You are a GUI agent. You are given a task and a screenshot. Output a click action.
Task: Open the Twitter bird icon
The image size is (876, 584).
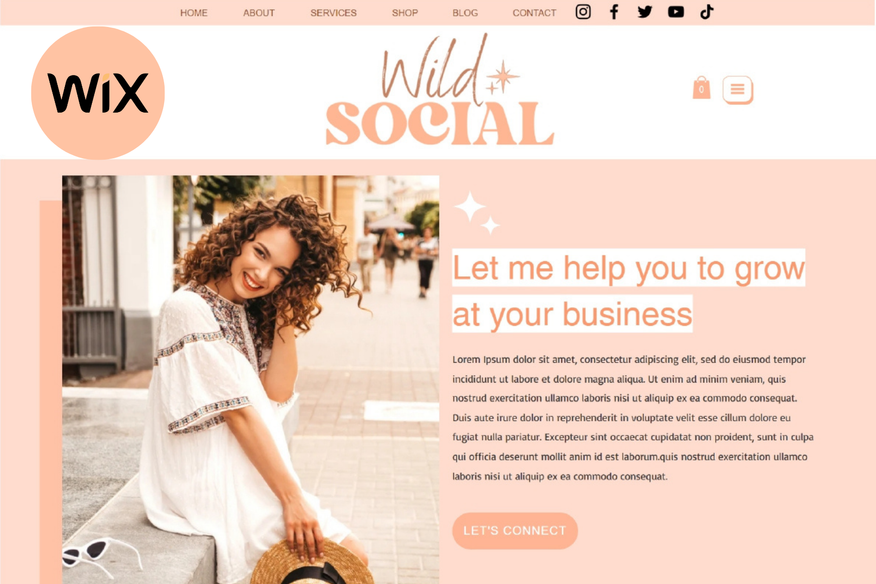[644, 12]
